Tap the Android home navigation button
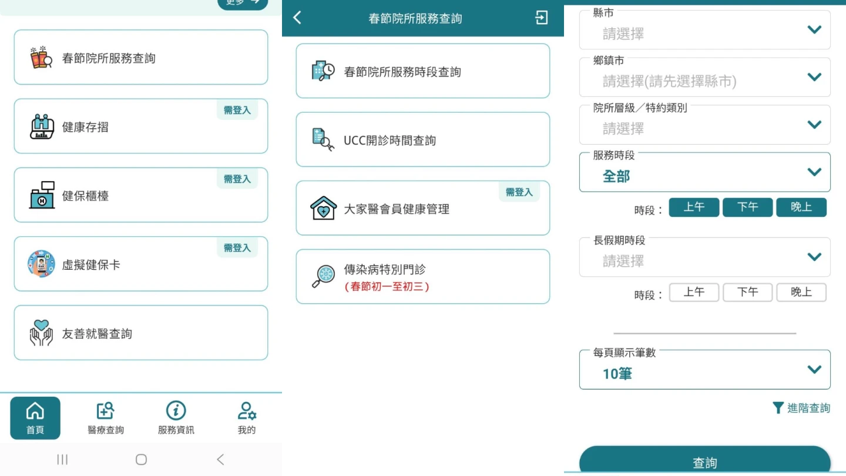Image resolution: width=846 pixels, height=476 pixels. pos(141,460)
